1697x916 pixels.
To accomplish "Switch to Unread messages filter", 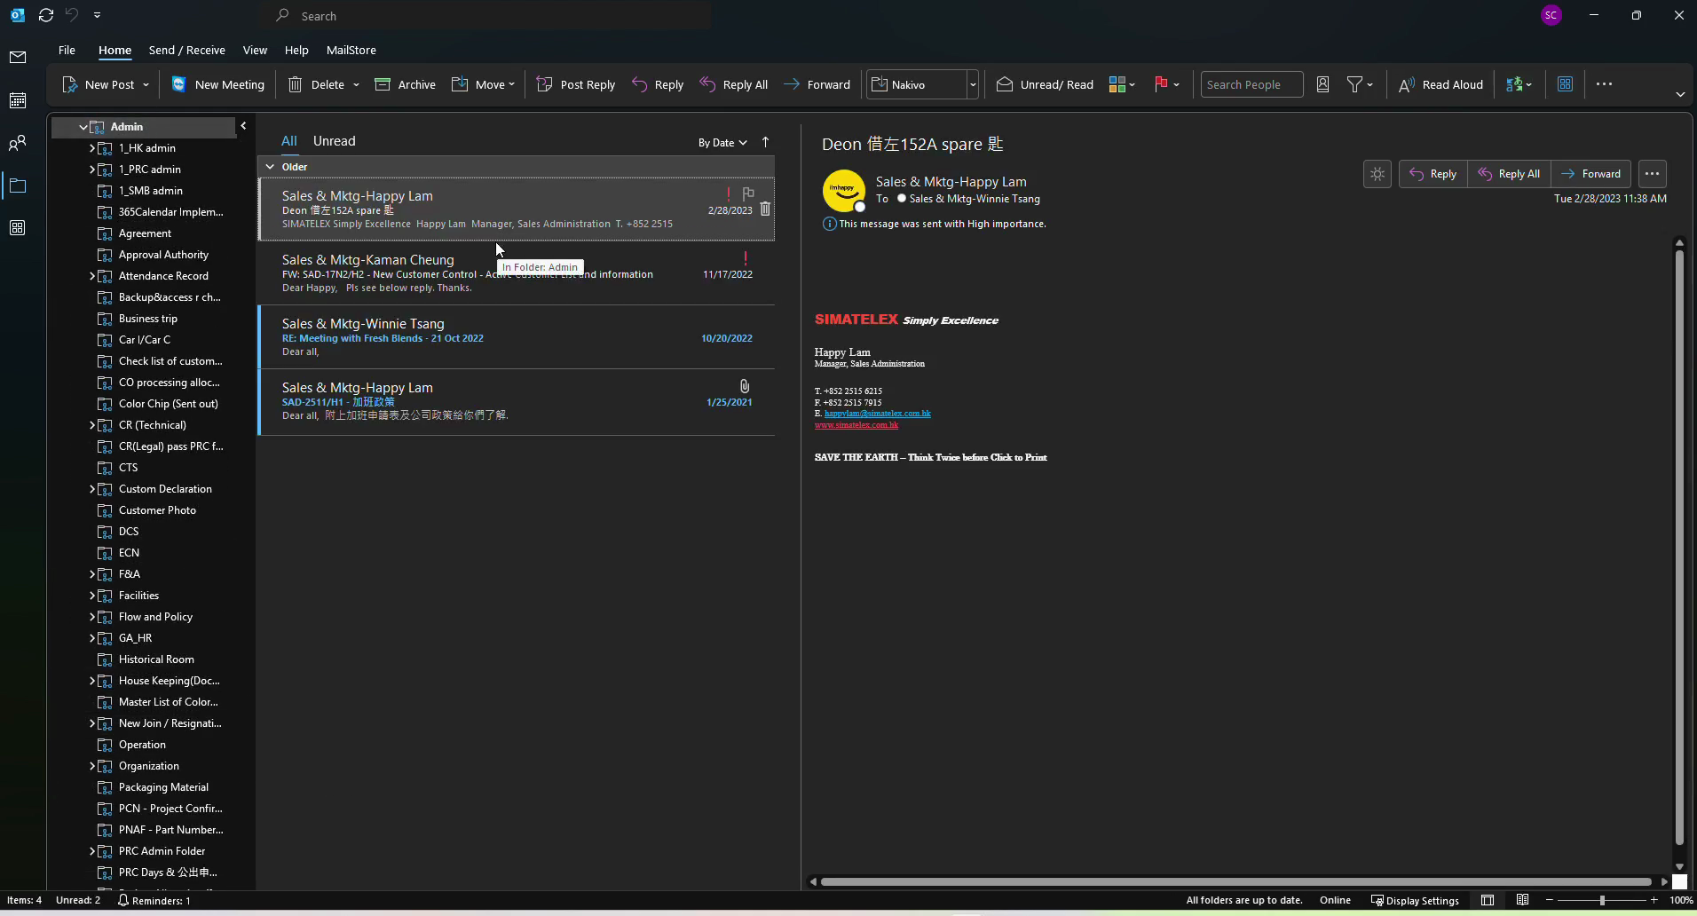I will (x=334, y=141).
